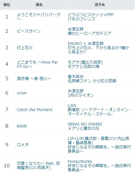Click artist 倉木麻衣
Image resolution: width=135 pixels, height=175 pixels.
[76, 77]
